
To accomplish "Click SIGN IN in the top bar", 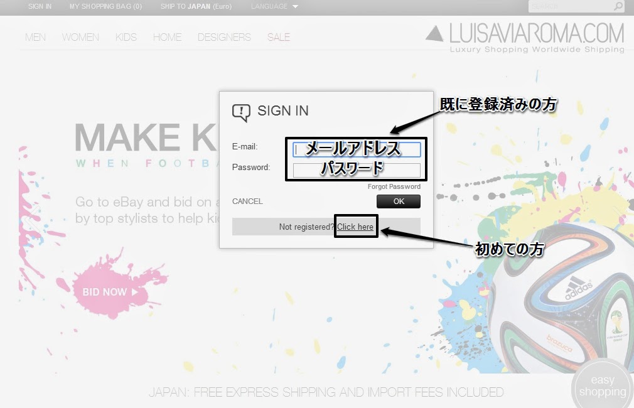I will click(x=40, y=6).
